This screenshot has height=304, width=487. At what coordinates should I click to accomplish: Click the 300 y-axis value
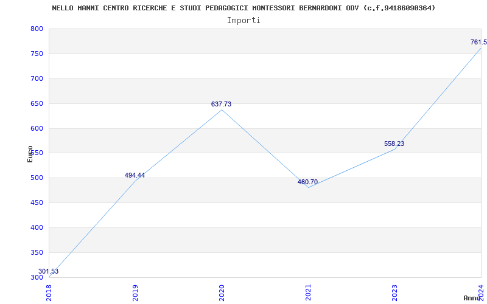click(37, 277)
